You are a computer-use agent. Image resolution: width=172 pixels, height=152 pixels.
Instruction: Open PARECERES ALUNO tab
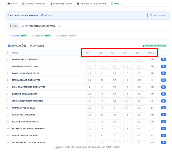click(61, 4)
